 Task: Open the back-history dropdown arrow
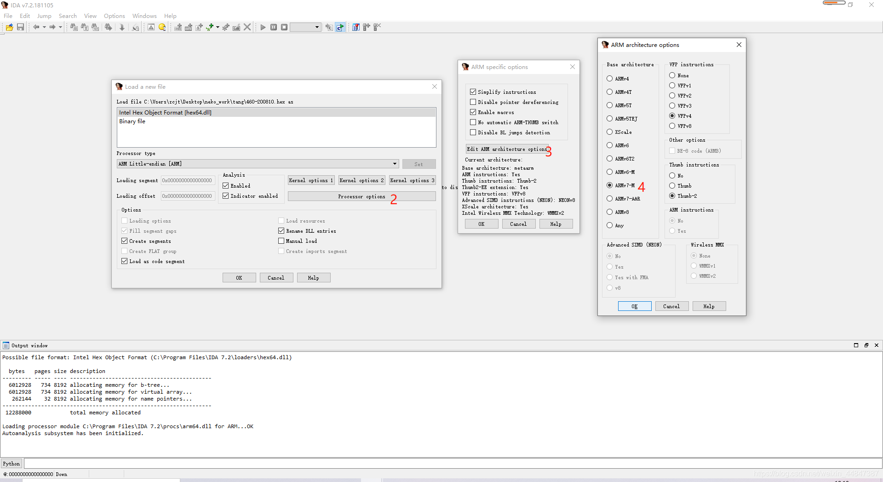tap(44, 27)
